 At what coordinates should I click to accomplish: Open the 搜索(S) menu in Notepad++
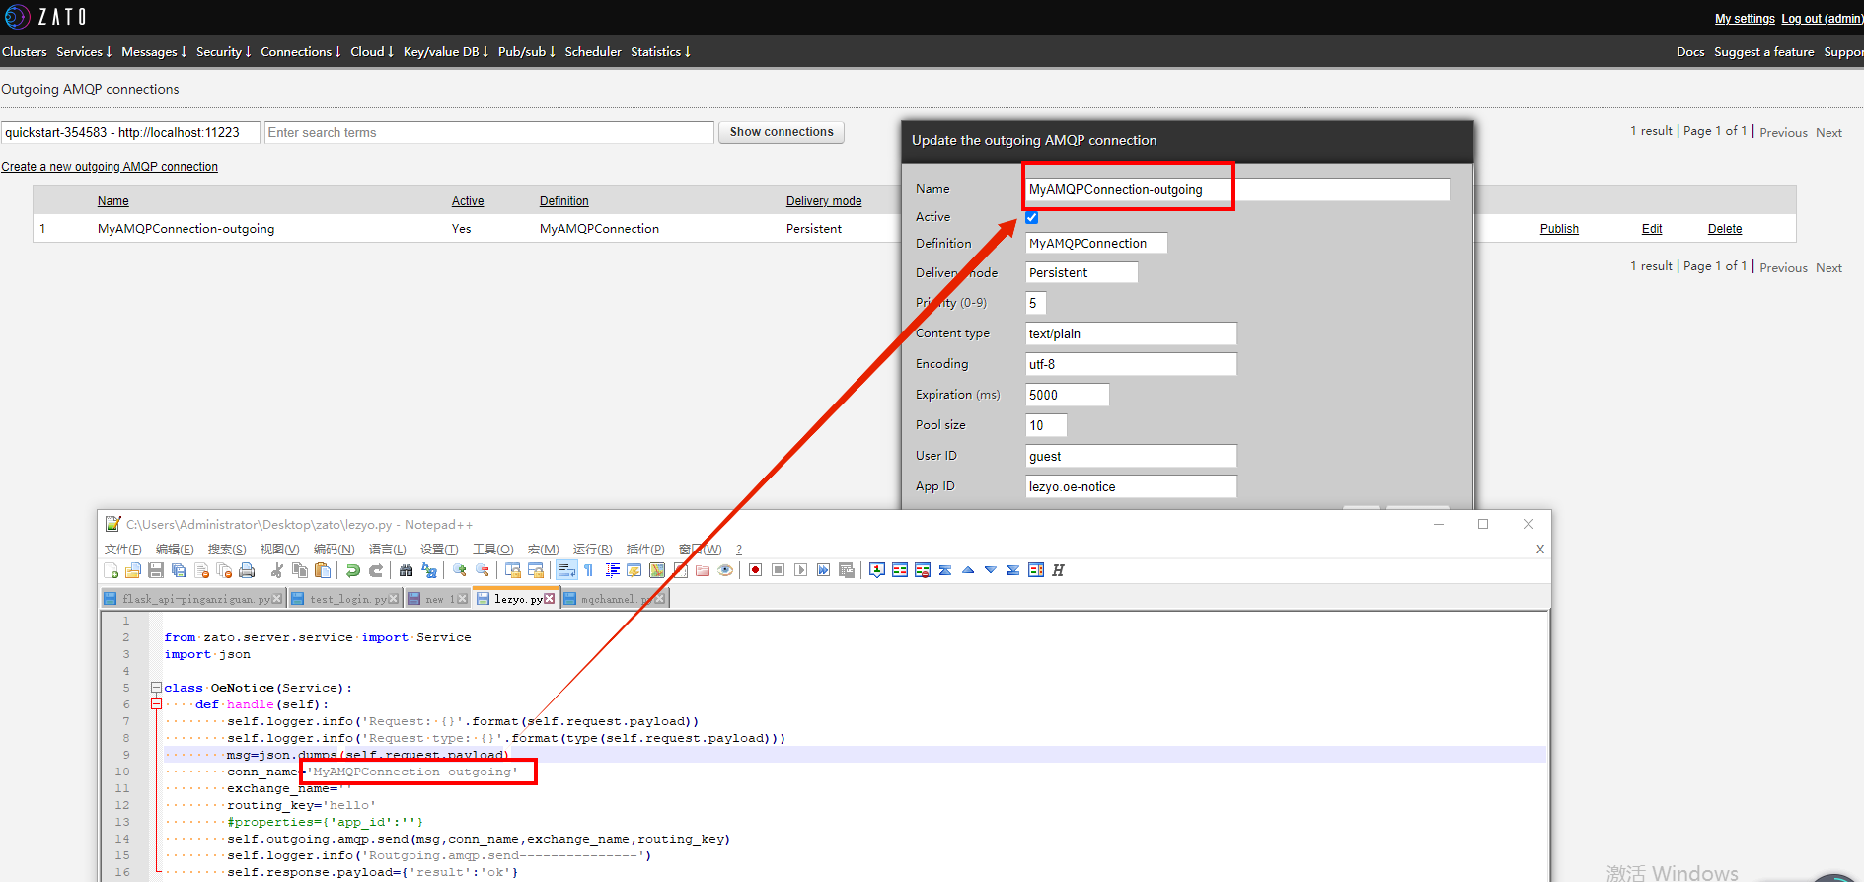(227, 550)
